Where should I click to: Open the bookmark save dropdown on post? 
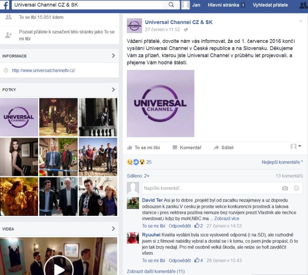coord(296,147)
